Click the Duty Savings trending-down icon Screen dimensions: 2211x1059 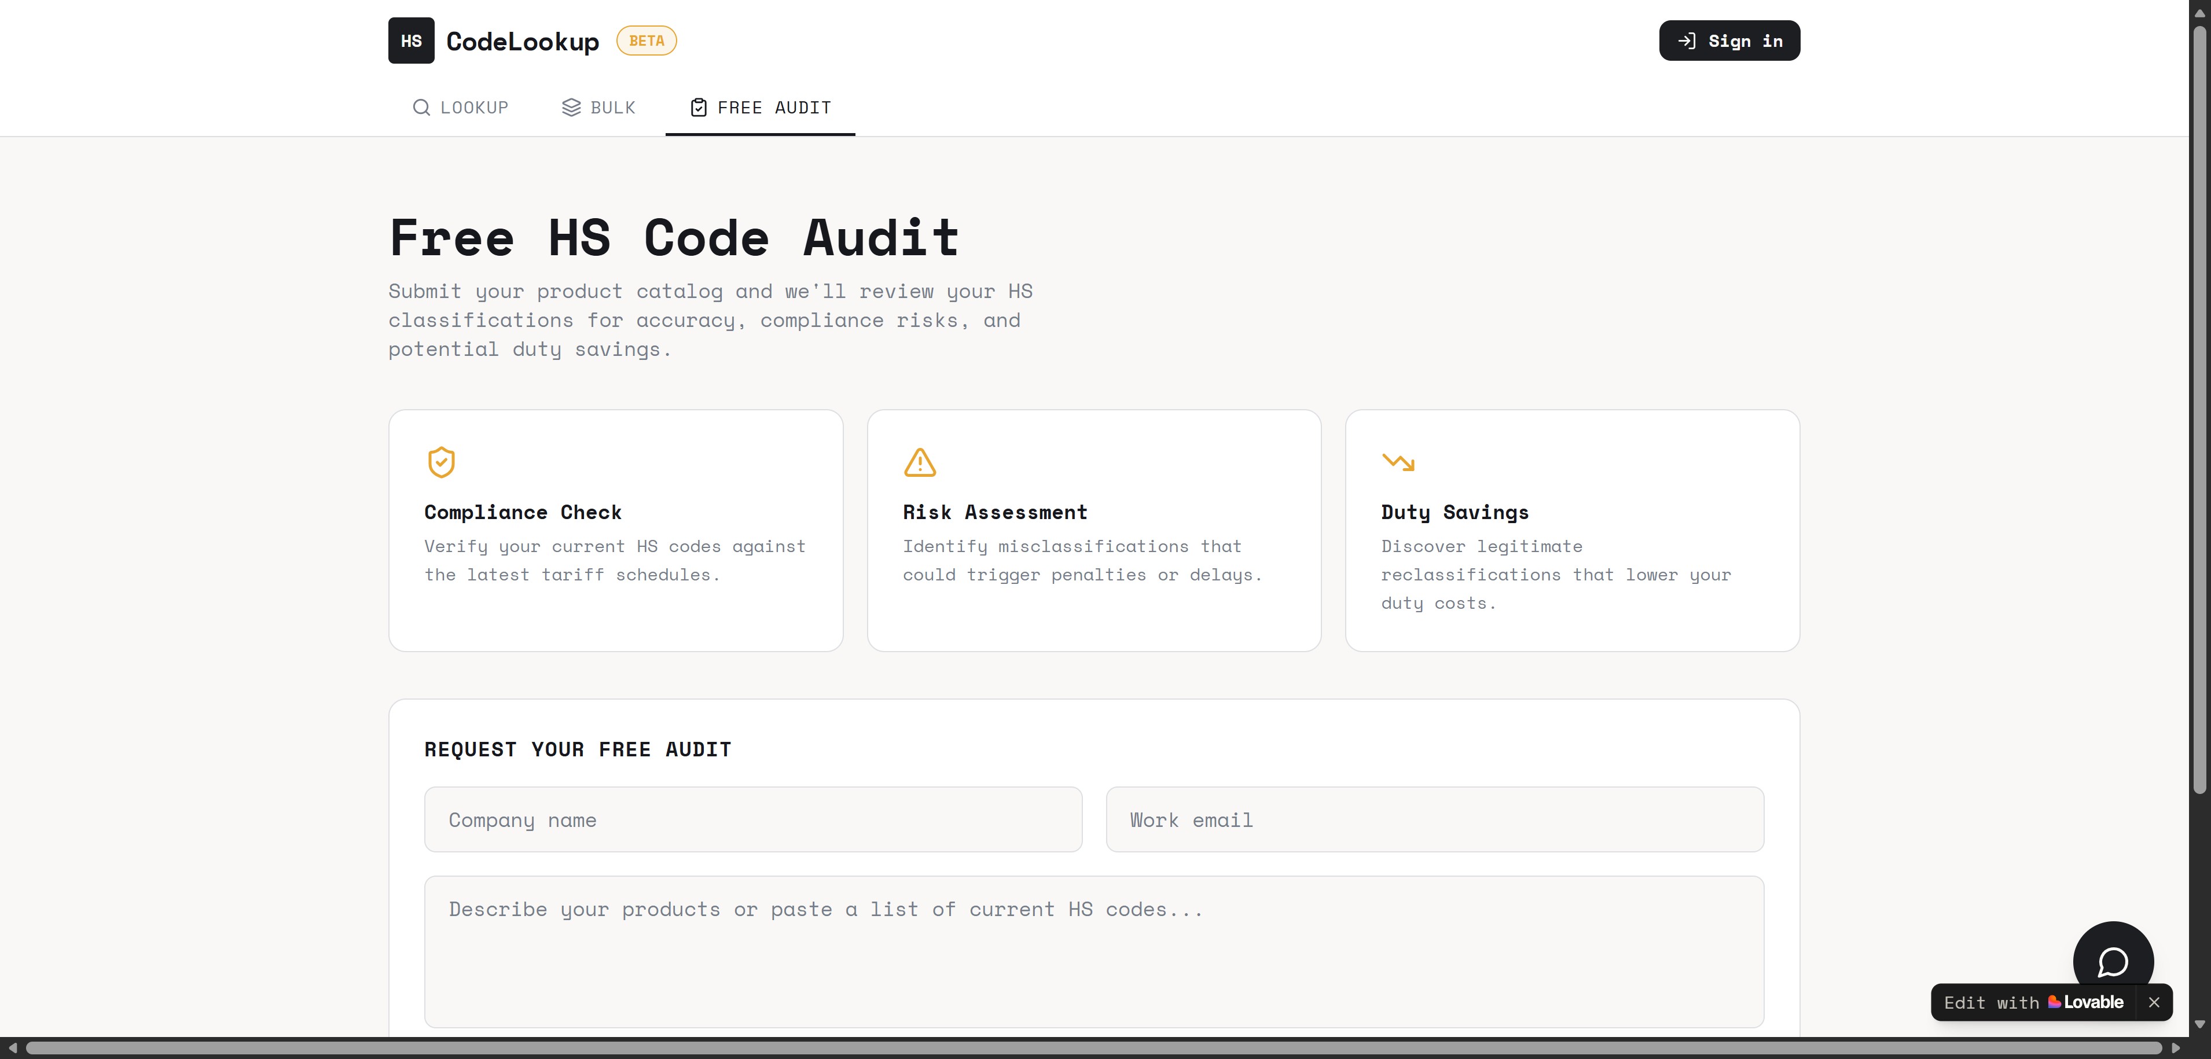[x=1397, y=462]
